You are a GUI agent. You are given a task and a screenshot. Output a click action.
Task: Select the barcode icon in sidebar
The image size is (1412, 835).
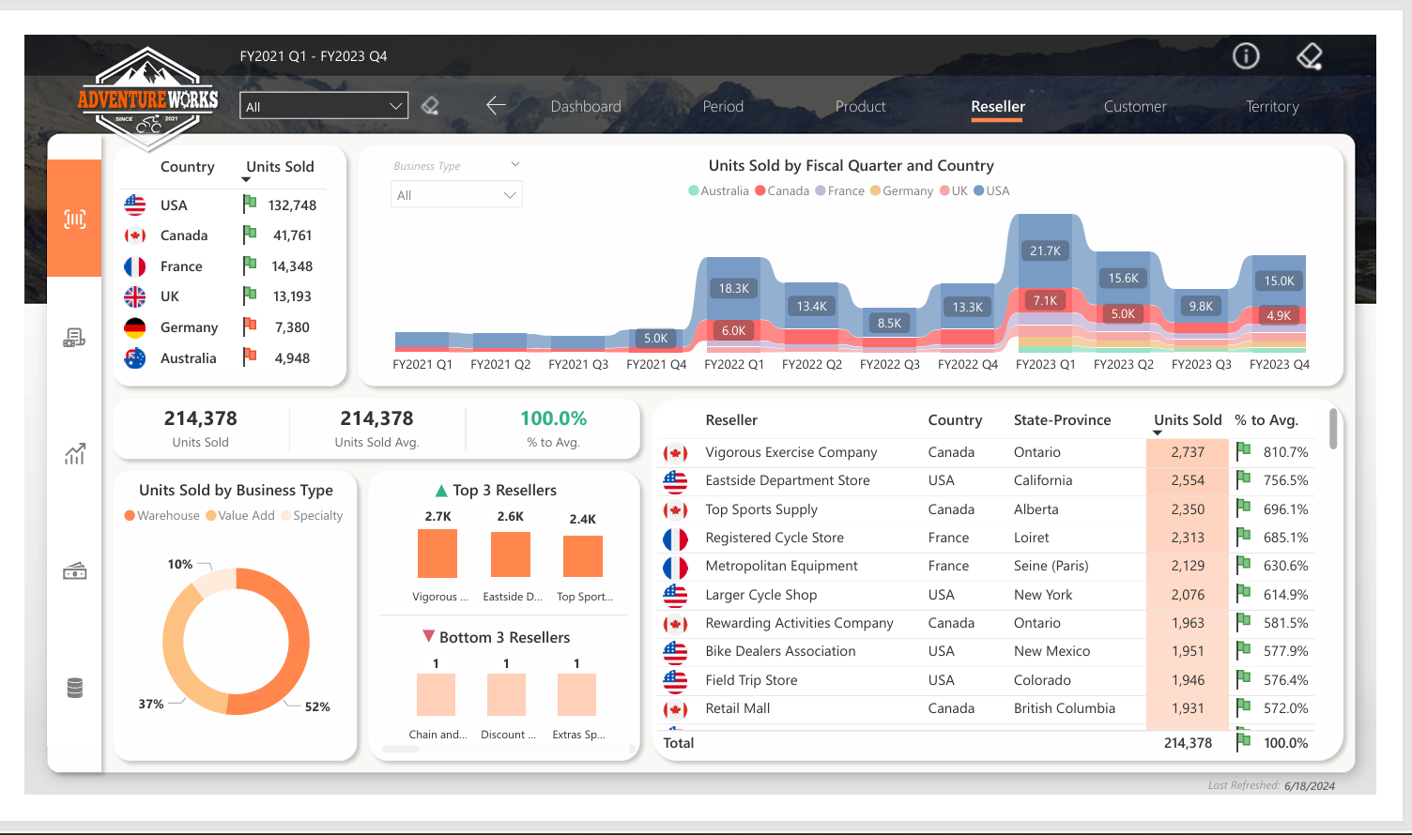click(x=75, y=219)
